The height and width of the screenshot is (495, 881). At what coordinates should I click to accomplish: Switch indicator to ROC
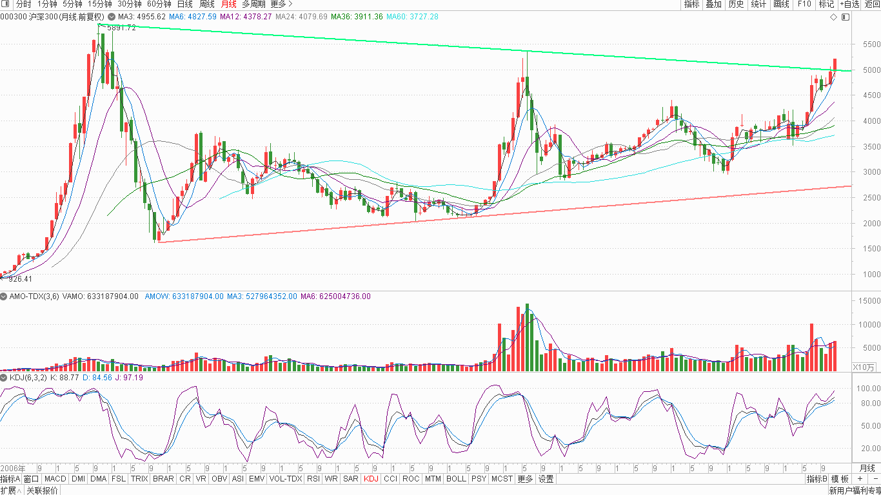point(411,479)
